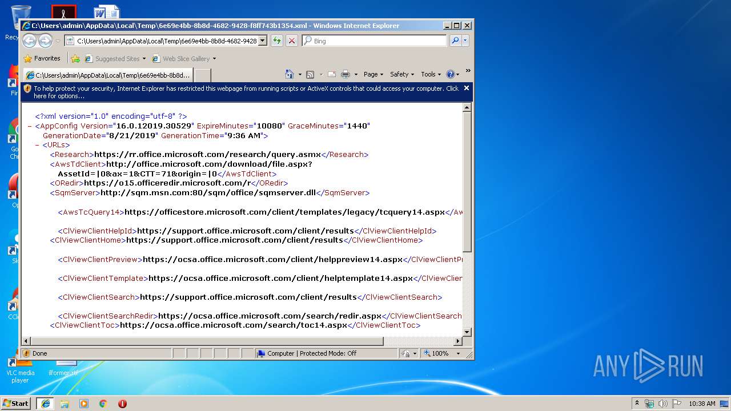Expand the address bar history dropdown
The height and width of the screenshot is (411, 731).
coord(263,41)
